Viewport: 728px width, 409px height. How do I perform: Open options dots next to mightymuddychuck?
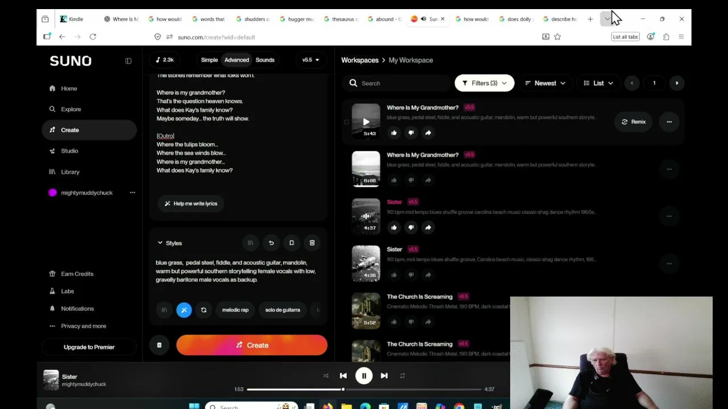tap(132, 193)
